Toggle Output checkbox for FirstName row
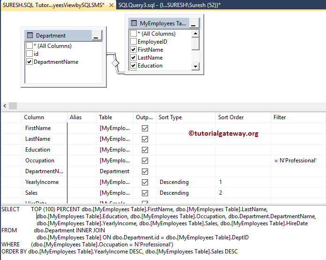The image size is (326, 260). (x=145, y=128)
